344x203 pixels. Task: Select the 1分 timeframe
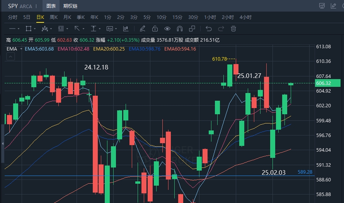(107, 17)
